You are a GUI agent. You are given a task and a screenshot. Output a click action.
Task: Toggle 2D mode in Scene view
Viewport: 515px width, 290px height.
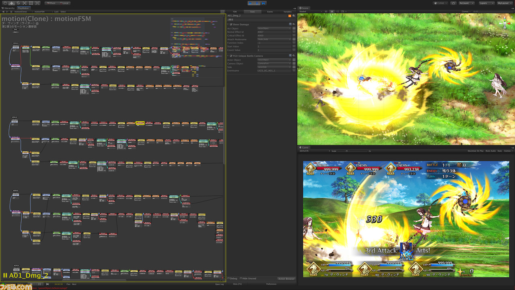point(326,12)
